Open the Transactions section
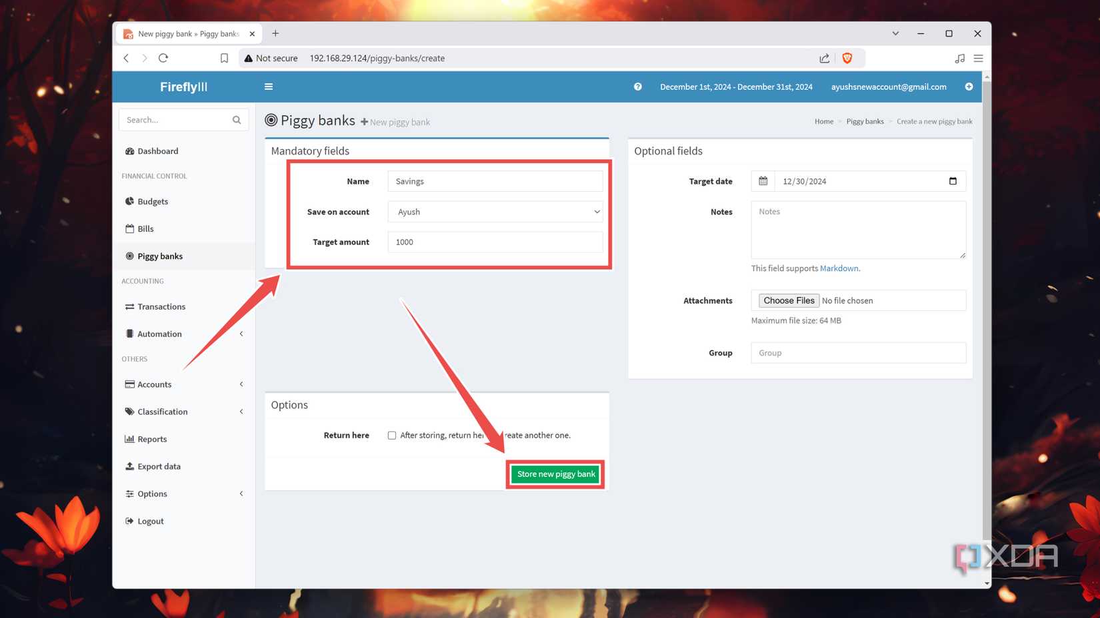Screen dimensions: 1100x618 coord(161,306)
